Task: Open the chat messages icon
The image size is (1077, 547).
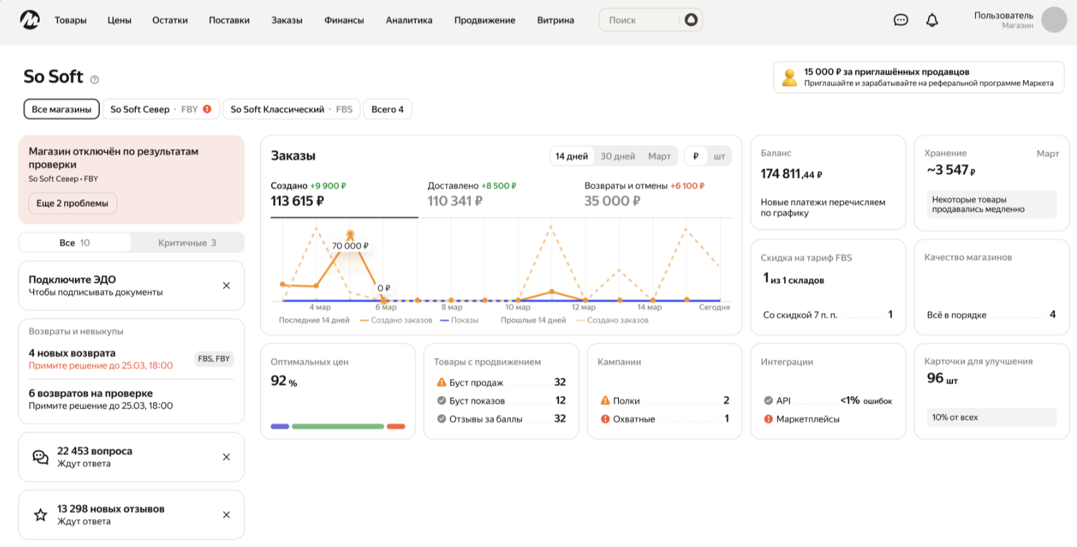Action: [900, 20]
